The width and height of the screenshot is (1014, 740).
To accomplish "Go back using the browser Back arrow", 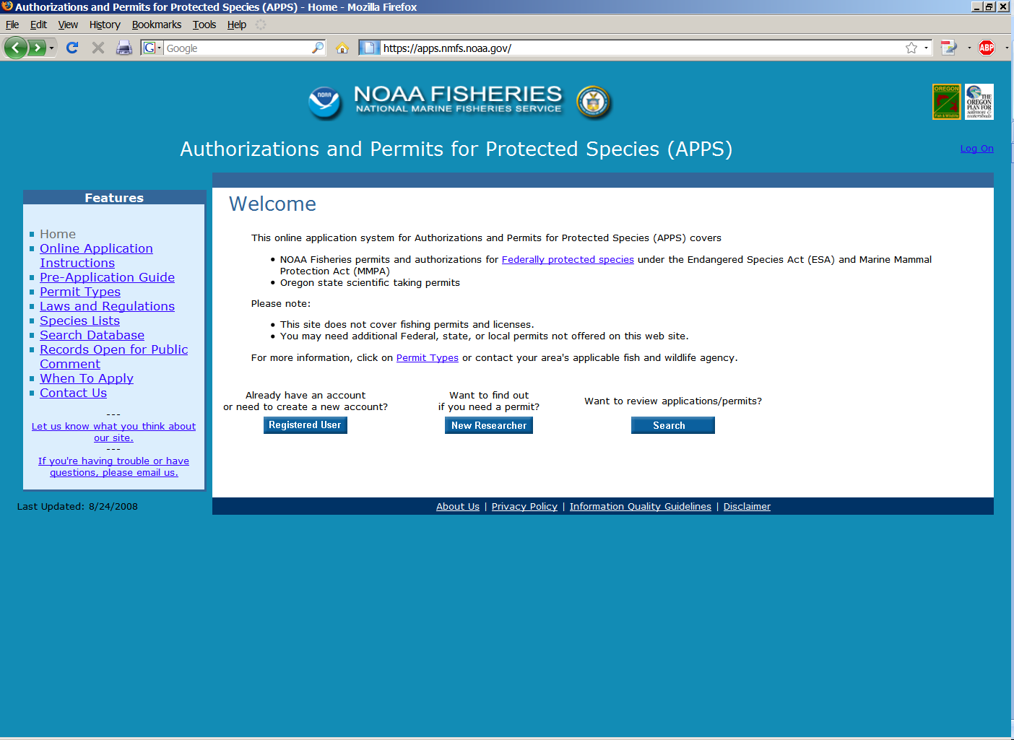I will [15, 48].
